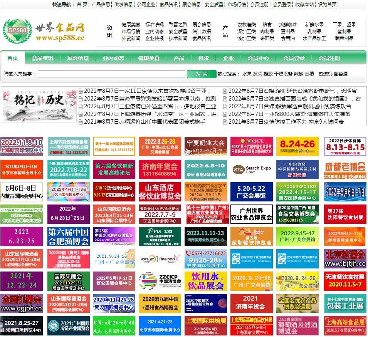
Task: Click the 葡萄酒及烈酒博览会 banner
Action: pyautogui.click(x=297, y=326)
